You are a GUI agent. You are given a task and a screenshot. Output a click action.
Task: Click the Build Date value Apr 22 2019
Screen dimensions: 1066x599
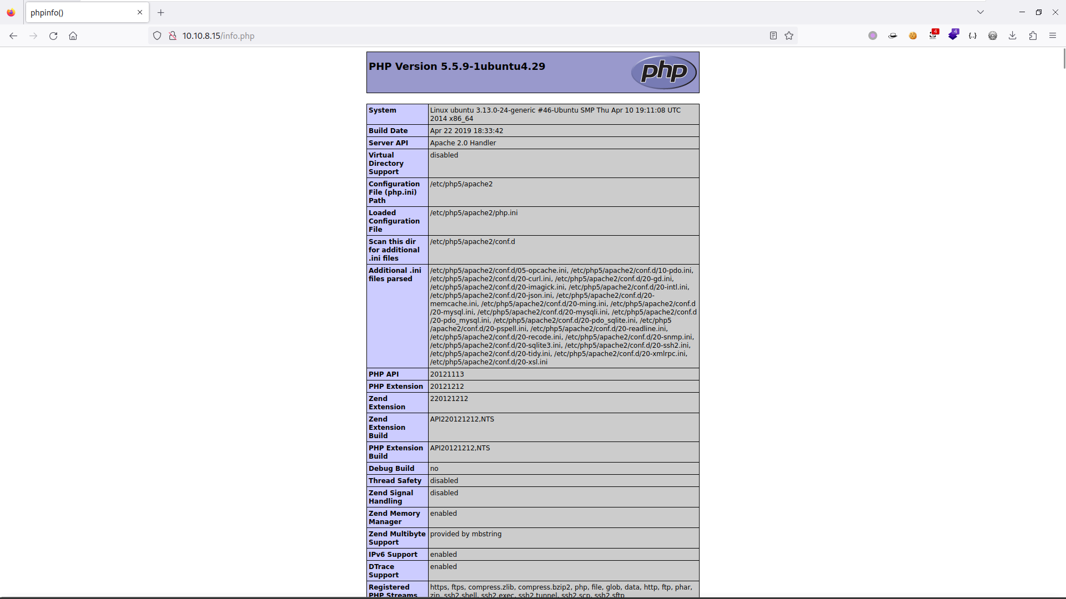(466, 131)
